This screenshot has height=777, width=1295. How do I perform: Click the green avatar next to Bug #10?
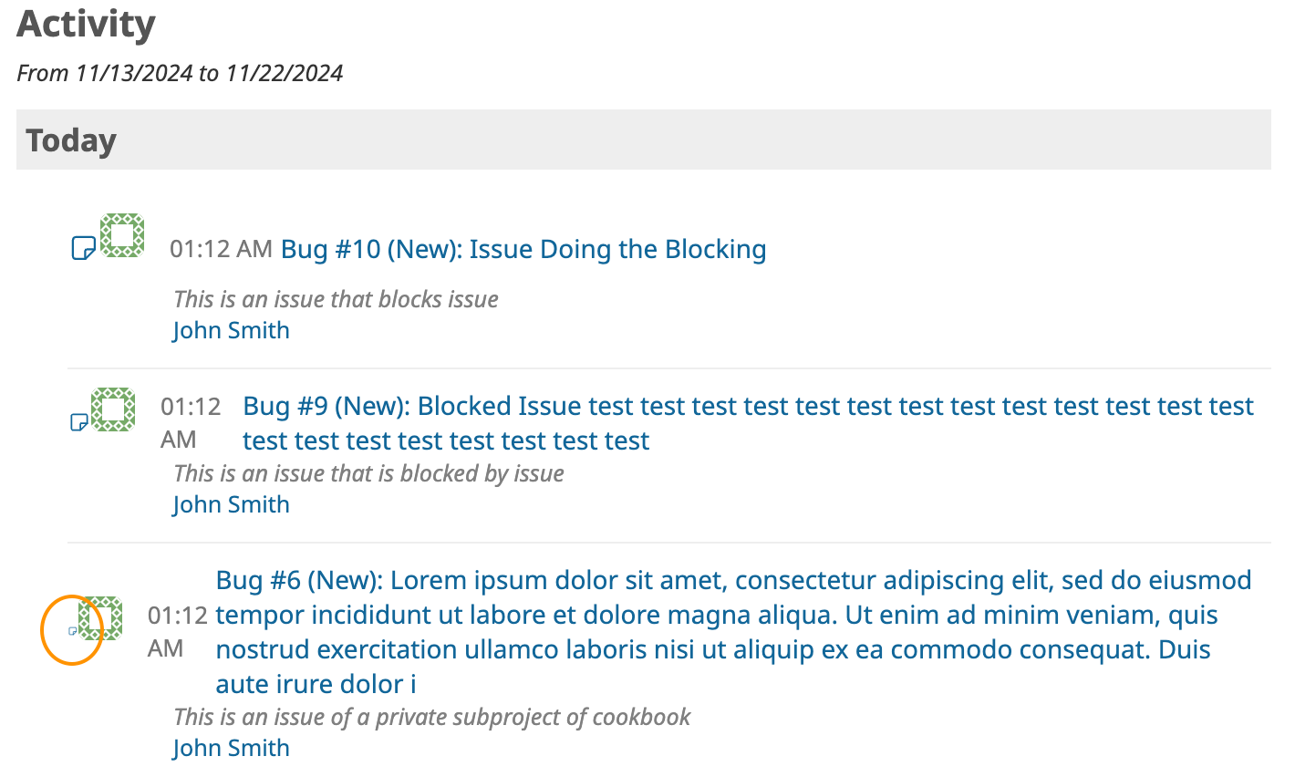tap(122, 235)
